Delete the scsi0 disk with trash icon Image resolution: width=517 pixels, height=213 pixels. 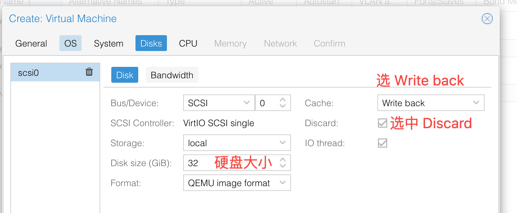click(x=89, y=72)
